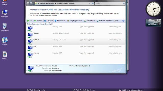Click the search magnifier icon
163x91 pixels.
(x=124, y=3)
